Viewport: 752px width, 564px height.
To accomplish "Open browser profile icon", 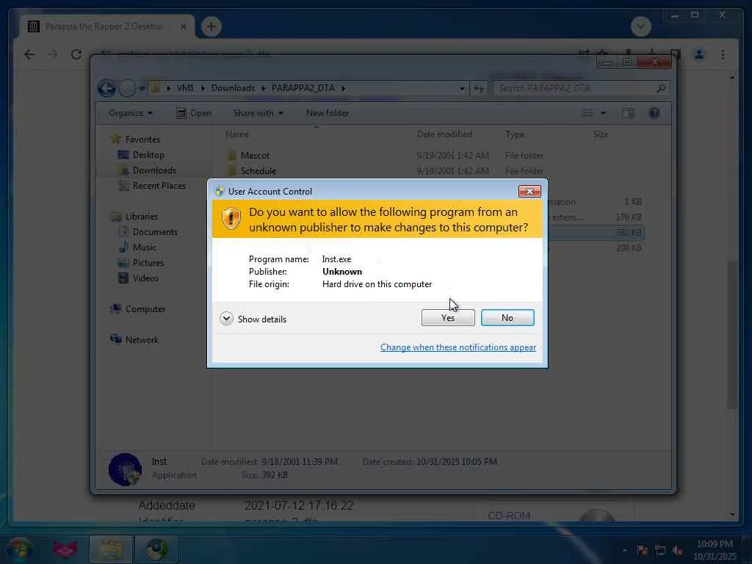I will click(x=699, y=54).
